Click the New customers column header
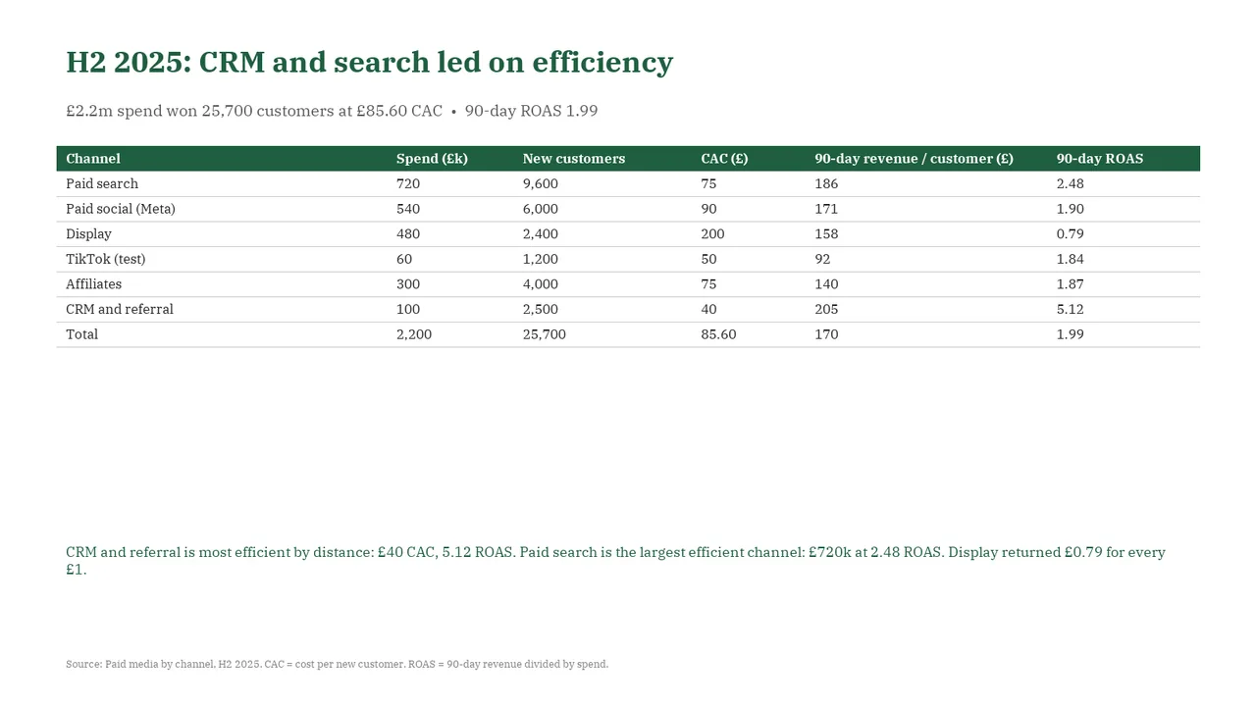 click(x=574, y=158)
